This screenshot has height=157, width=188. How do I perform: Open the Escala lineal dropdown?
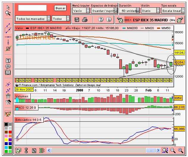pyautogui.click(x=173, y=11)
